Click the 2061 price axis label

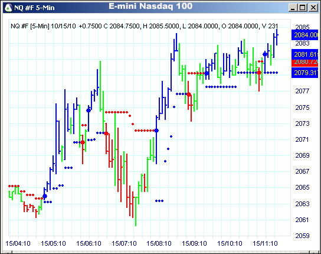302,220
